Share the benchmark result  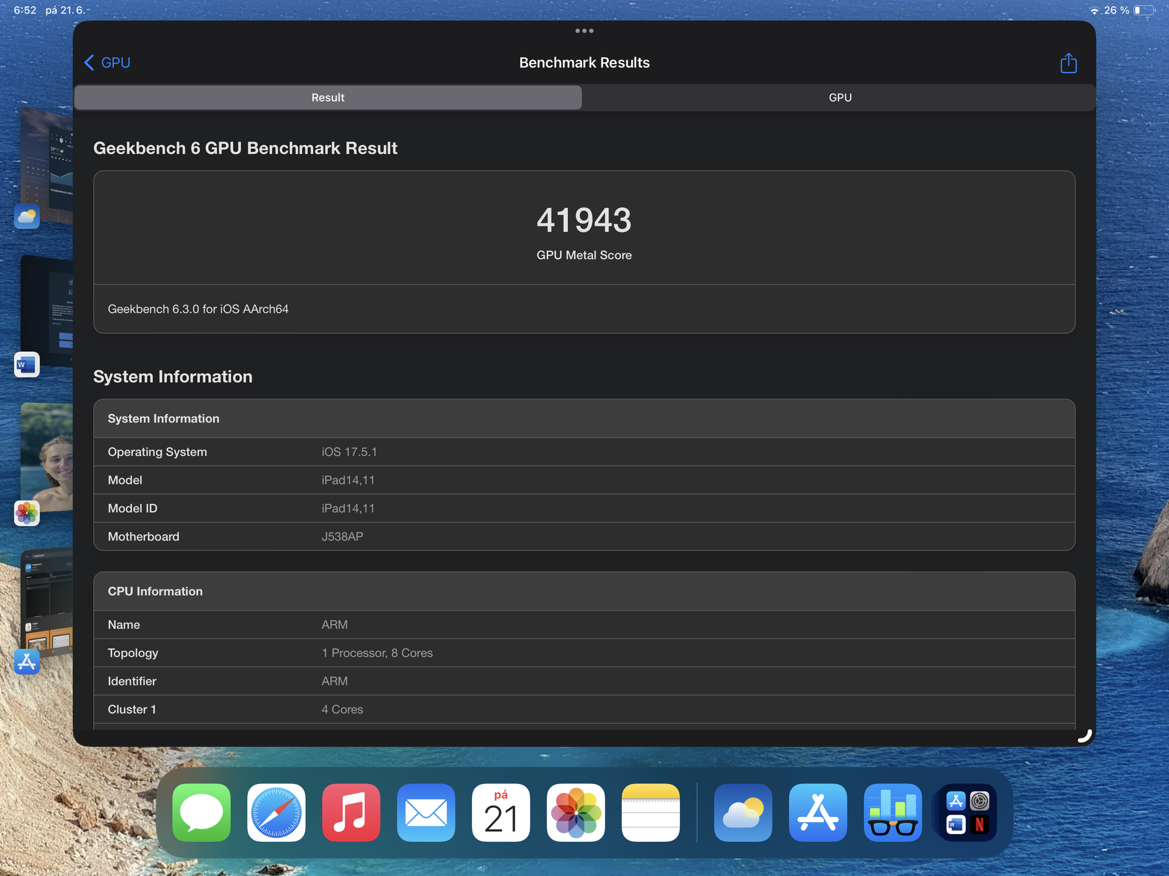1068,63
